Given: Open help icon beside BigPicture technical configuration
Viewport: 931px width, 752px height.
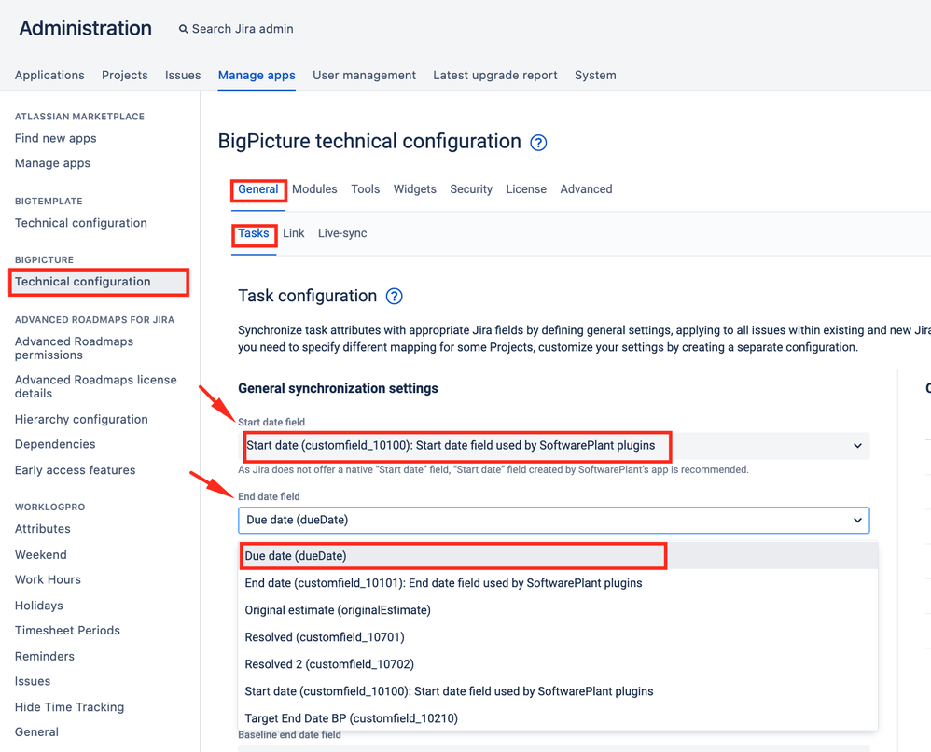Looking at the screenshot, I should (x=538, y=143).
